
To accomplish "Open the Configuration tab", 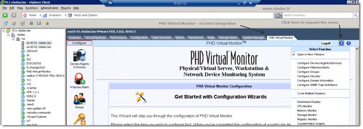I will 139,38.
